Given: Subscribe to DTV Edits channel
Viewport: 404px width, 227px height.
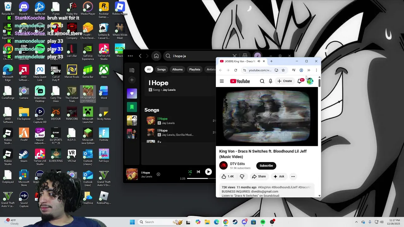Looking at the screenshot, I should [x=266, y=166].
